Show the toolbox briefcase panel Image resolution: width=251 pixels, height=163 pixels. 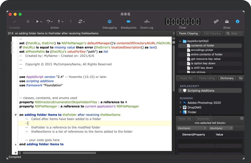coord(227,22)
